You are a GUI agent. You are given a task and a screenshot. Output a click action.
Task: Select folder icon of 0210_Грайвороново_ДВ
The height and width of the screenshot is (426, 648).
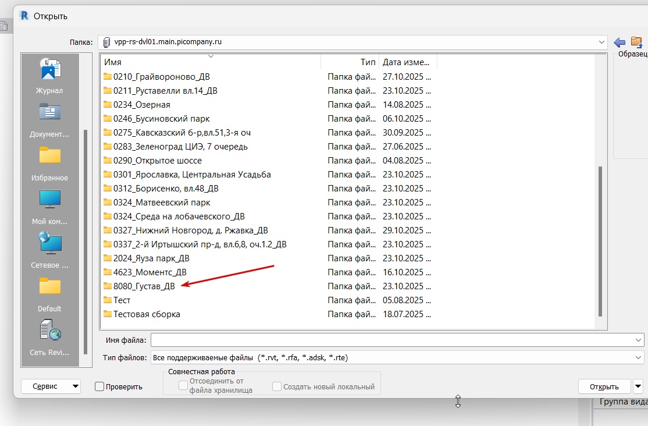108,76
